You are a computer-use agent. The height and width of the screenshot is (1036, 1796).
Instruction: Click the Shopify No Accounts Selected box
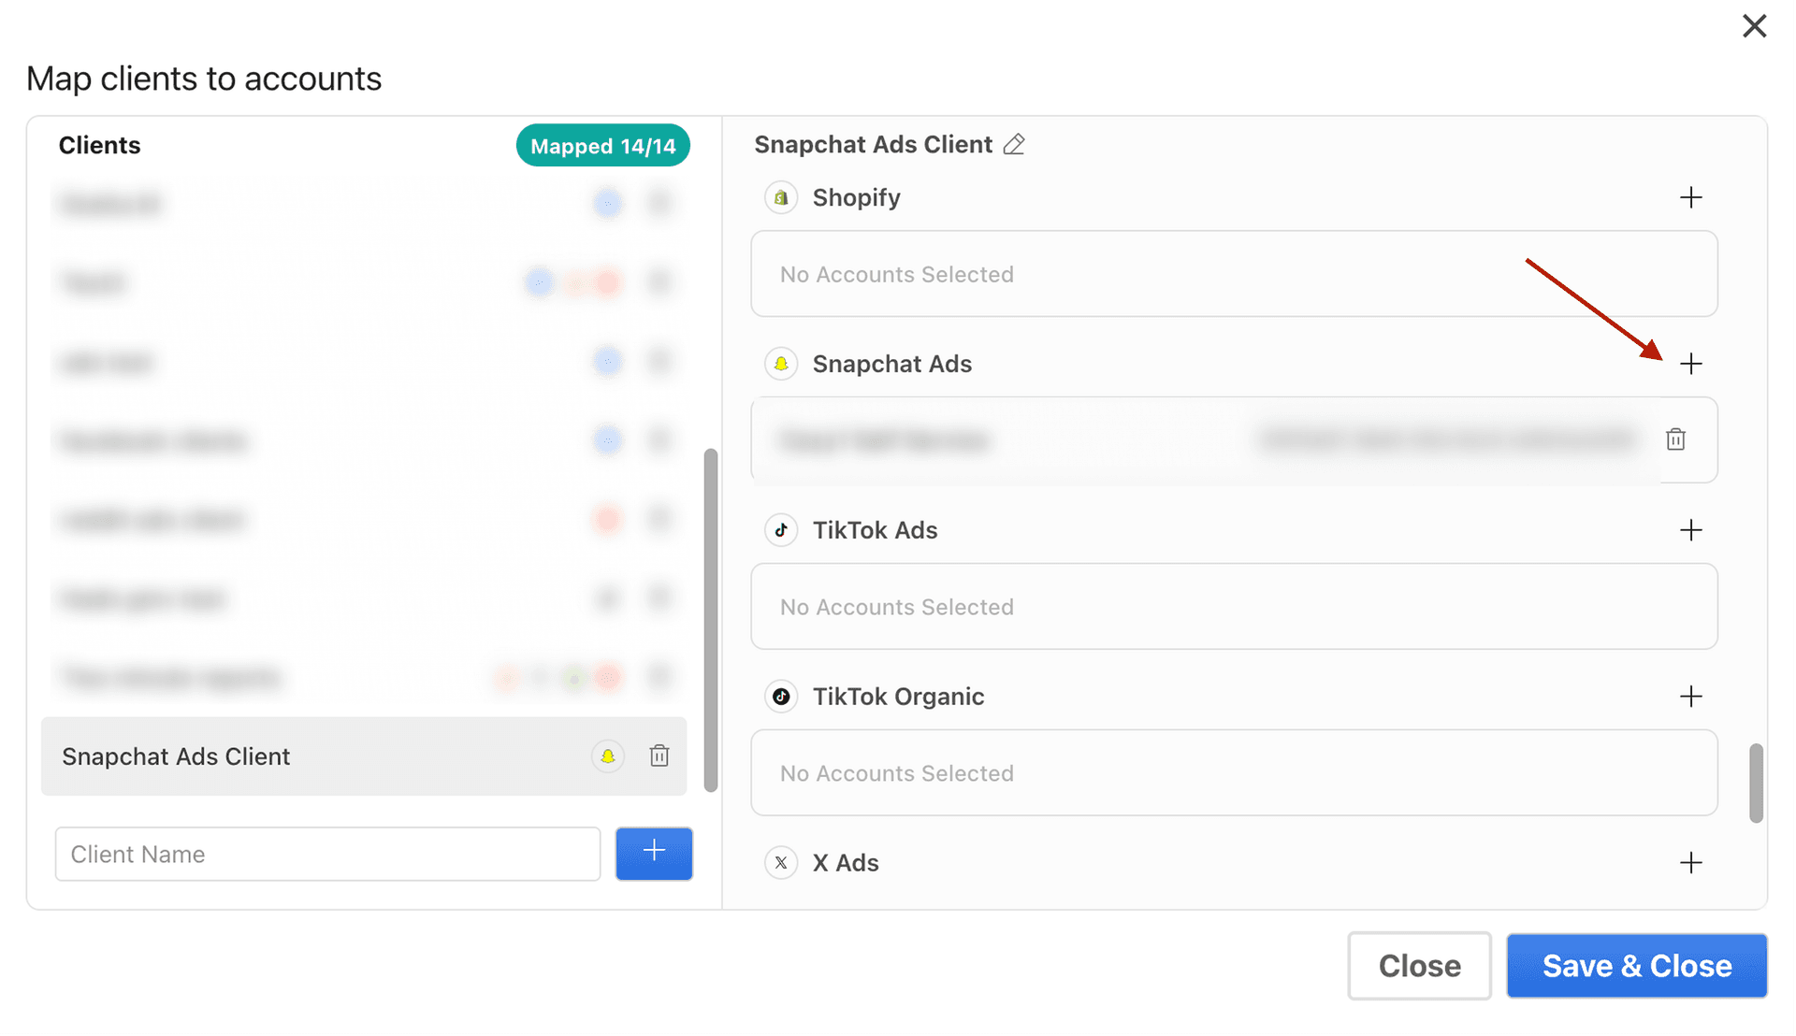(1234, 274)
